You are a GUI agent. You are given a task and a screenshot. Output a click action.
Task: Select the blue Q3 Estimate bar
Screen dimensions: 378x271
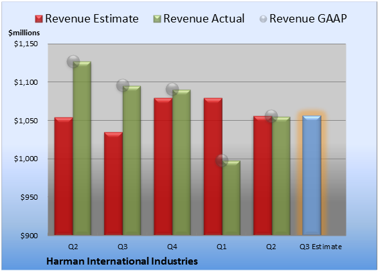point(312,175)
